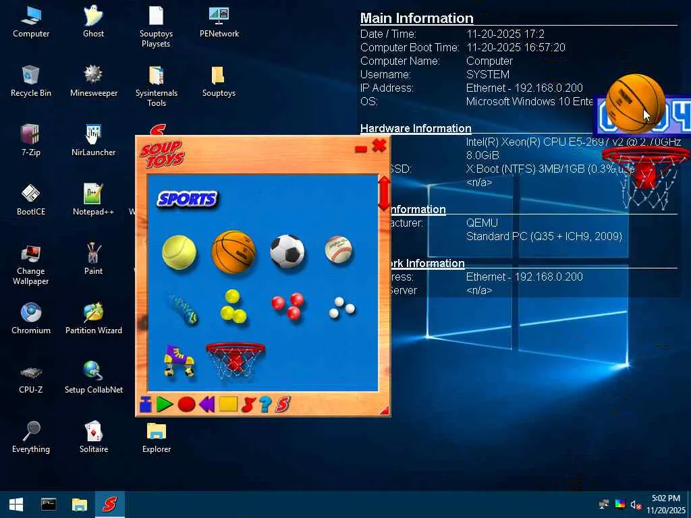Click the red circle record button
The height and width of the screenshot is (518, 691).
[186, 405]
